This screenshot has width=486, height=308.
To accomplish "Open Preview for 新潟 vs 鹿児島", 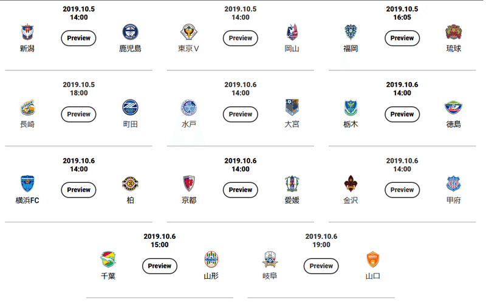I will point(78,38).
